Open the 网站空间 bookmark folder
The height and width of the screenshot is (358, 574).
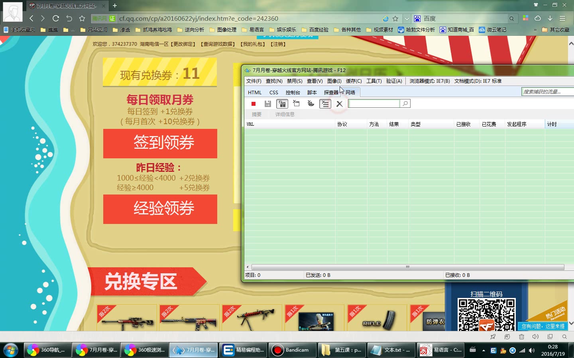click(94, 30)
